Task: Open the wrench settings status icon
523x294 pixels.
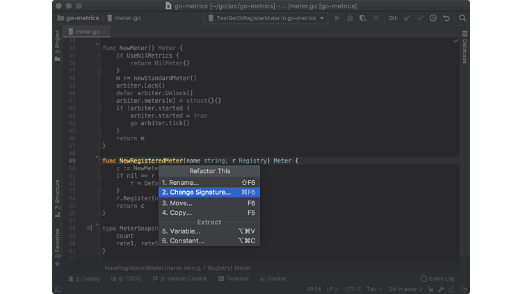Action: pos(441,289)
